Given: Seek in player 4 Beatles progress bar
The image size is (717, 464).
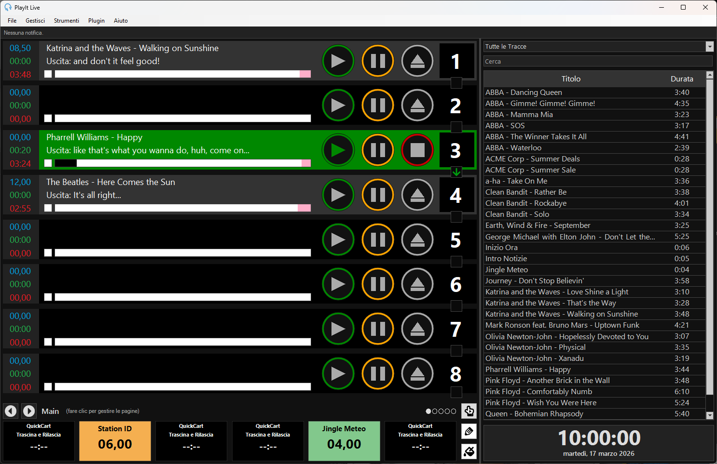Looking at the screenshot, I should (x=182, y=208).
